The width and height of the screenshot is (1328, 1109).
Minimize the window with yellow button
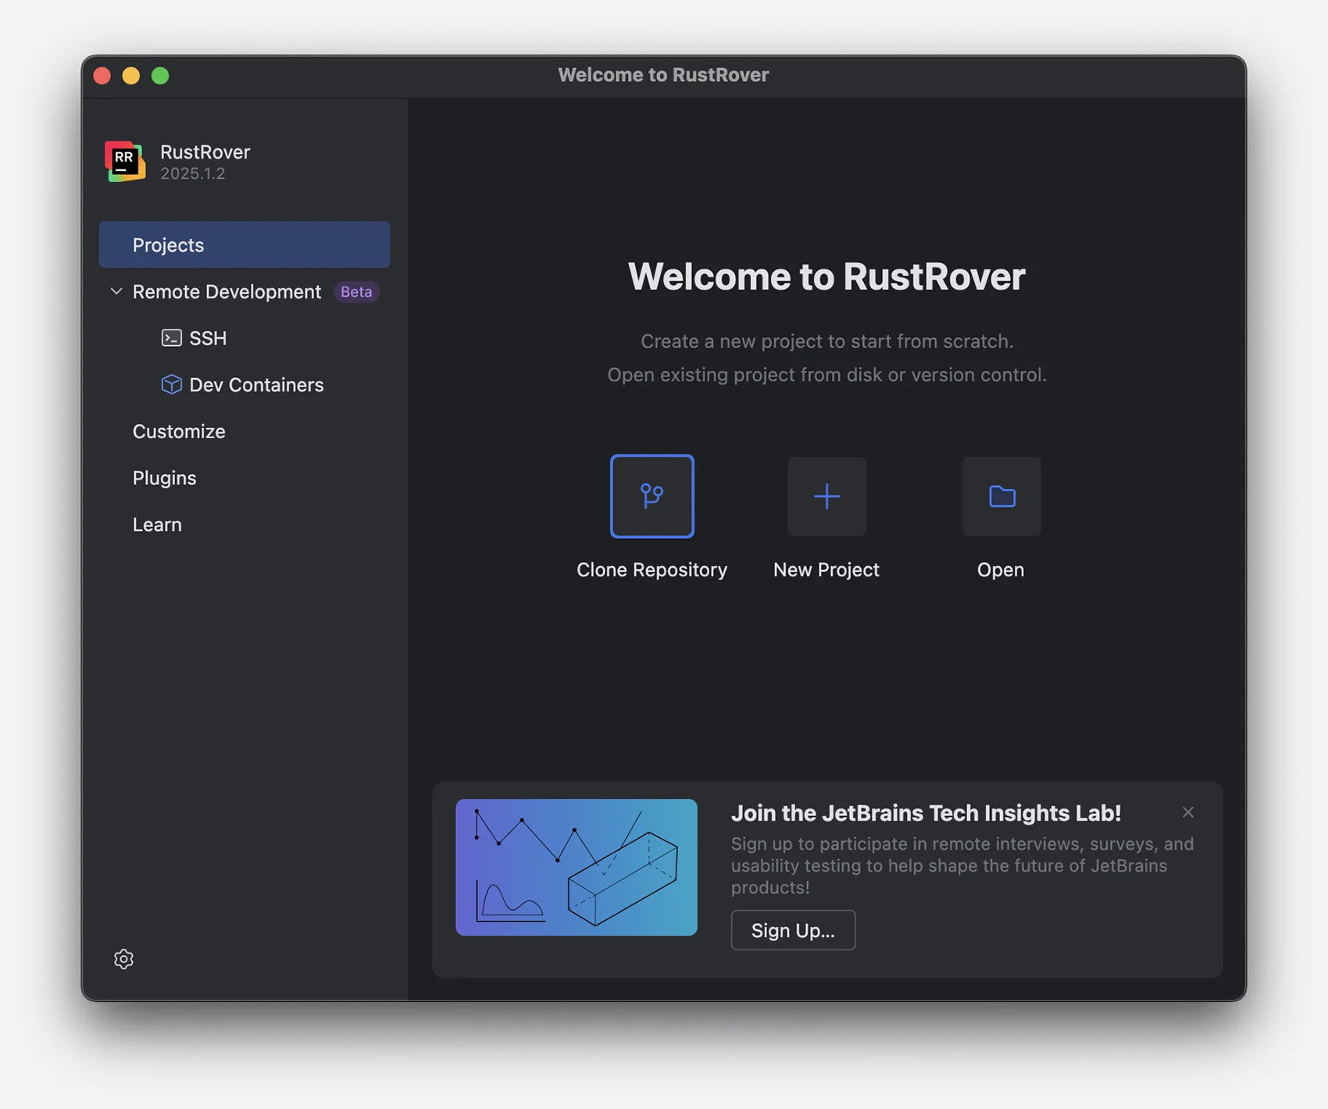131,75
